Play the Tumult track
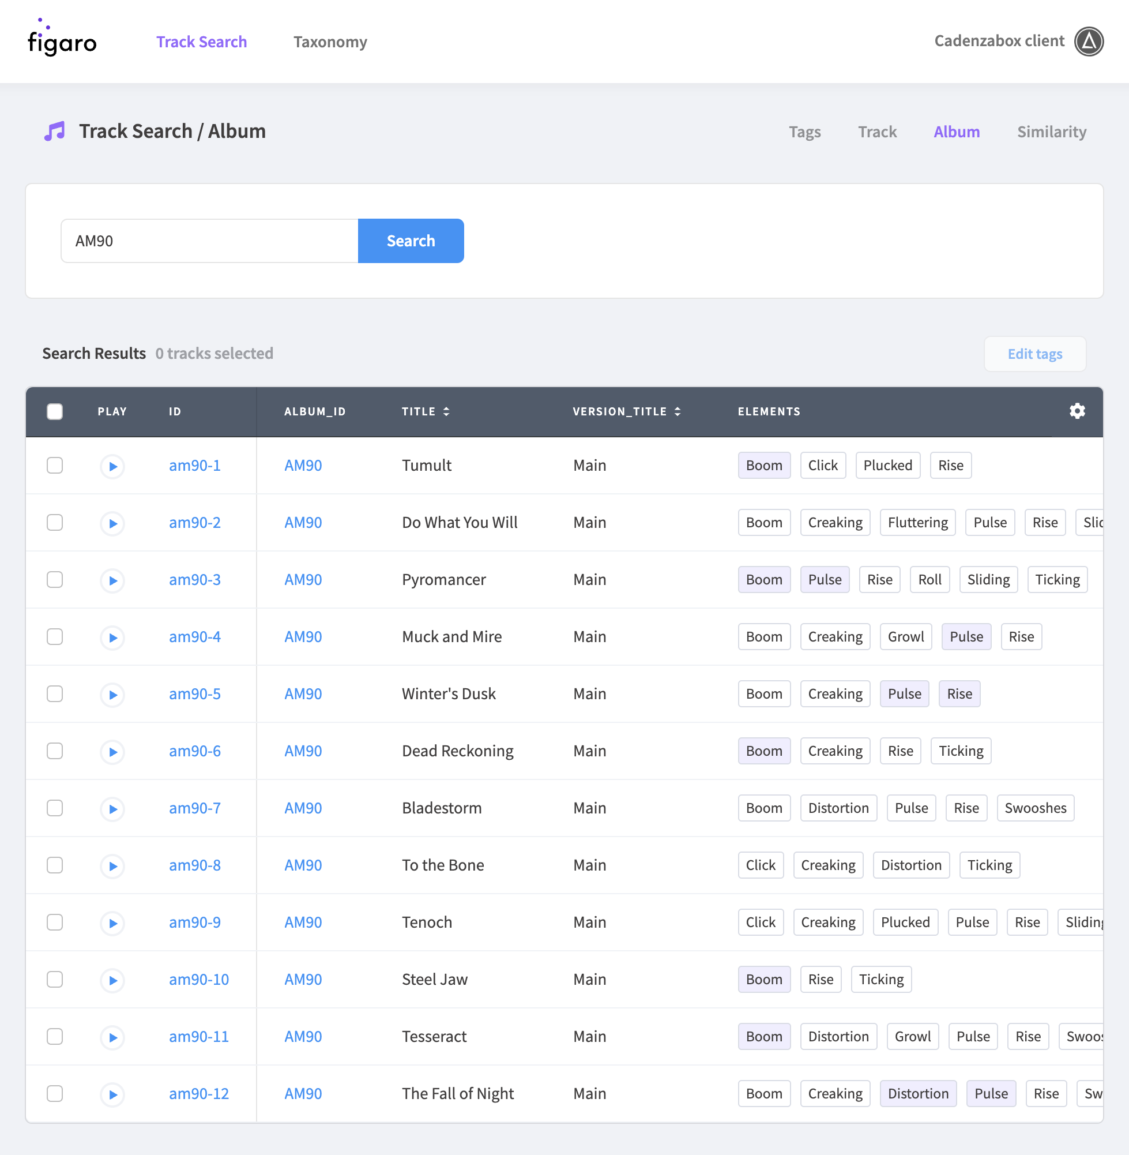The height and width of the screenshot is (1155, 1129). (112, 466)
